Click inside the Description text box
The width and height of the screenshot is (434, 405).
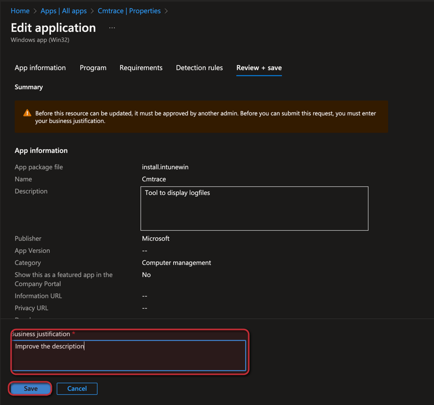point(254,209)
